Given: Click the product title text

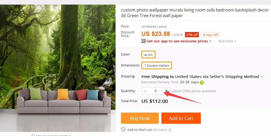Looking at the screenshot, I should [x=195, y=13].
